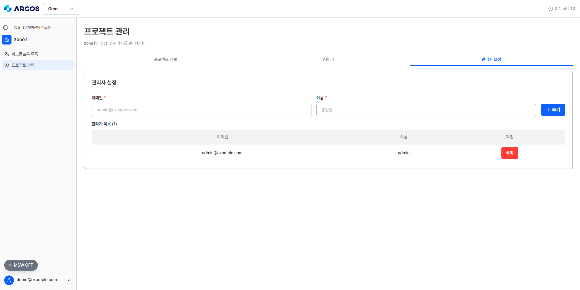The height and width of the screenshot is (290, 580).
Task: Click the project management gear icon
Action: 7,65
